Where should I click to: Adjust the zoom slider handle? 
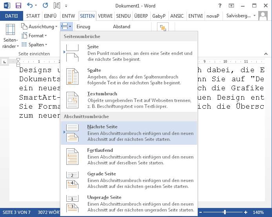click(x=225, y=212)
